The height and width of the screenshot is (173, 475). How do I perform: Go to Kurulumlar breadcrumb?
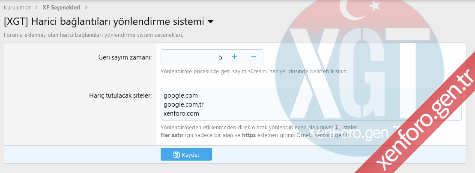17,7
